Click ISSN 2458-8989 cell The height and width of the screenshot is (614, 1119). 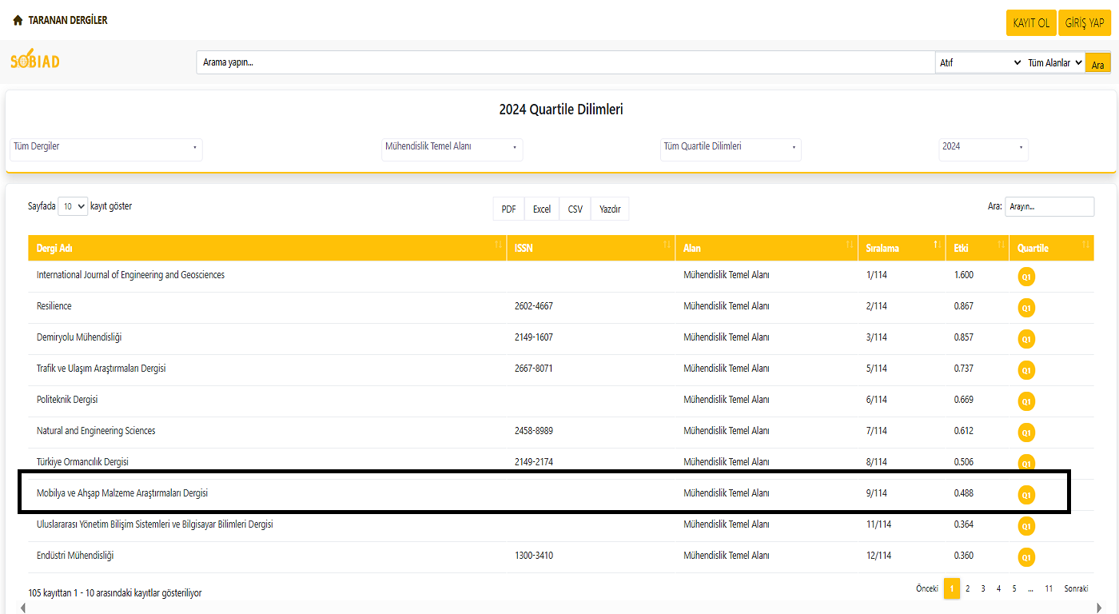[534, 431]
